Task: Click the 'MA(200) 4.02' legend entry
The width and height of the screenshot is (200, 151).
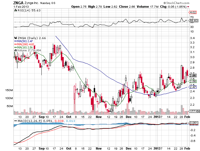Action: point(26,44)
